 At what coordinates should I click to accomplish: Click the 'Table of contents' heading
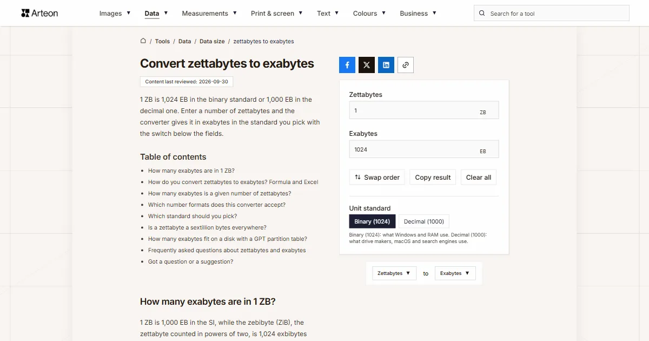coord(173,157)
